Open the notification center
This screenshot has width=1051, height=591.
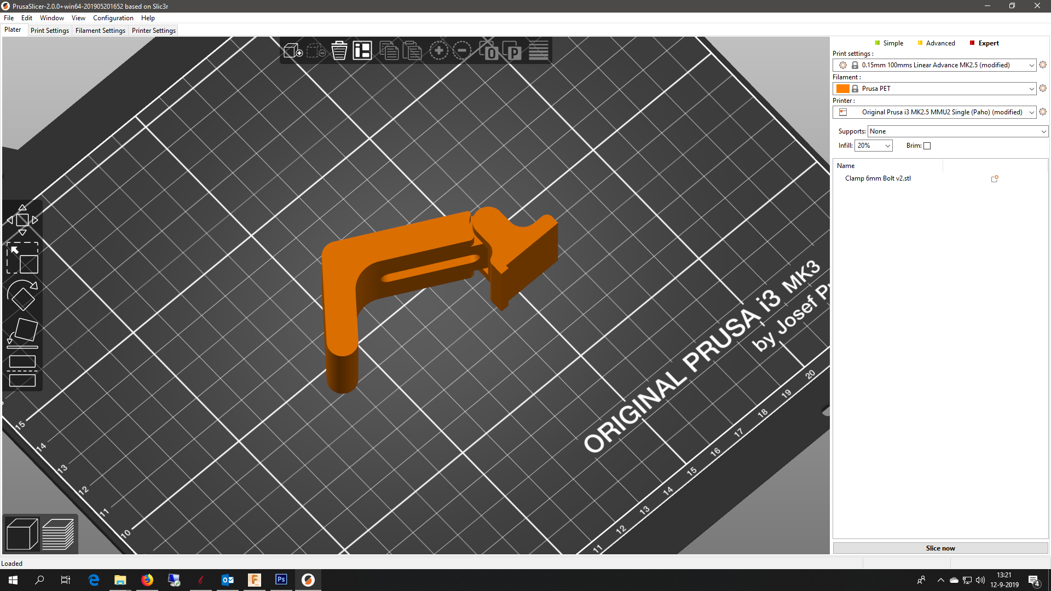click(1034, 581)
